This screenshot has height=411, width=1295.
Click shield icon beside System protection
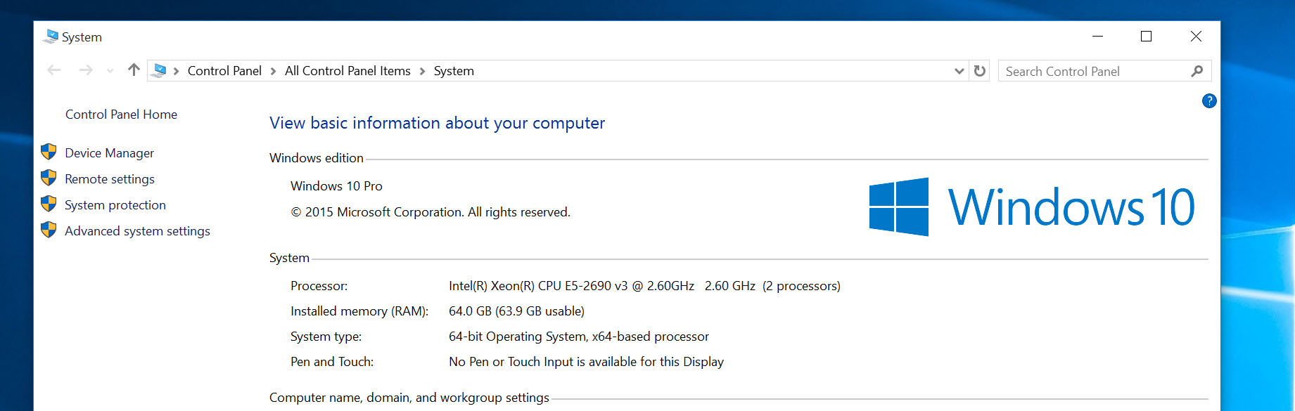click(x=49, y=204)
